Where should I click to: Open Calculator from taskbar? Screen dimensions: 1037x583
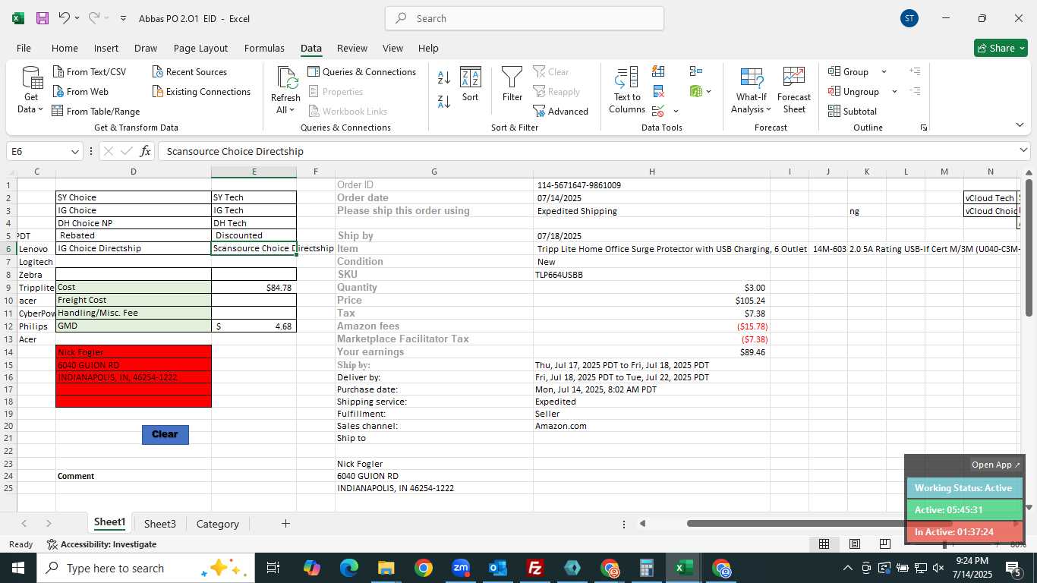(x=647, y=568)
